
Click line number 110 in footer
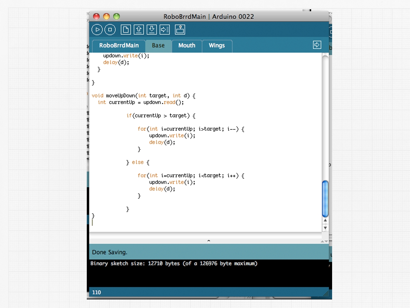point(97,293)
